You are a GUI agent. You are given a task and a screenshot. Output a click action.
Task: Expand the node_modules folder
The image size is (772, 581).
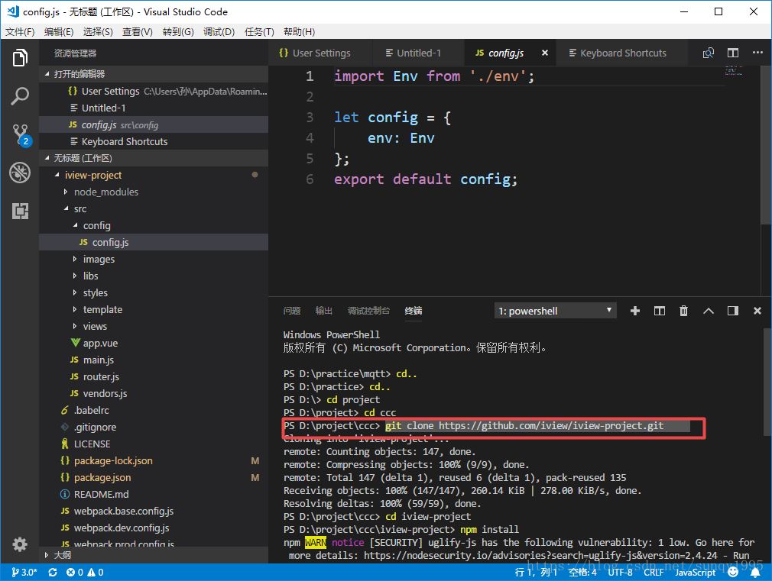pos(105,192)
